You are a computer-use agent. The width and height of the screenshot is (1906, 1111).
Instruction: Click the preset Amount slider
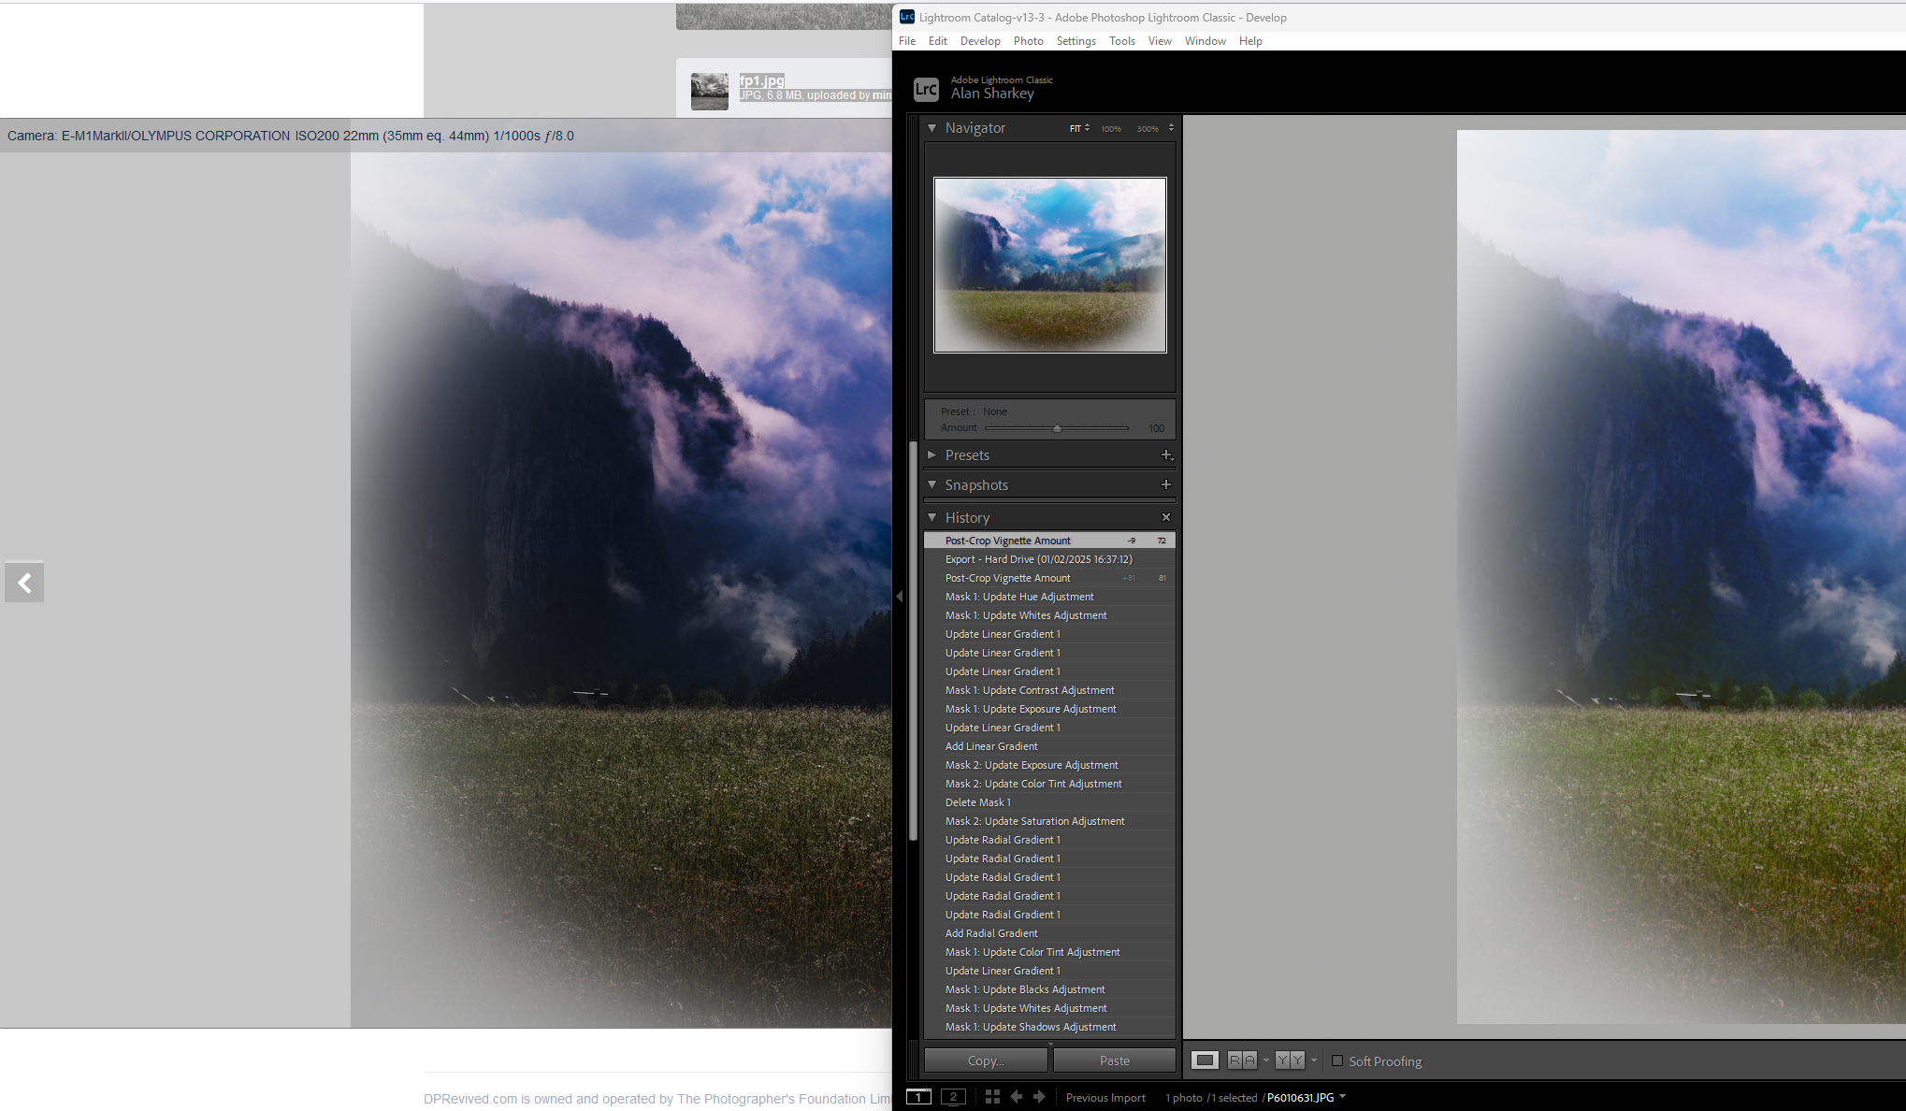click(x=1057, y=428)
